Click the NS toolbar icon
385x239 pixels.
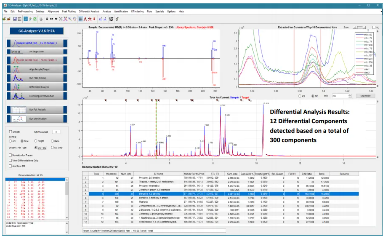[x=111, y=19]
